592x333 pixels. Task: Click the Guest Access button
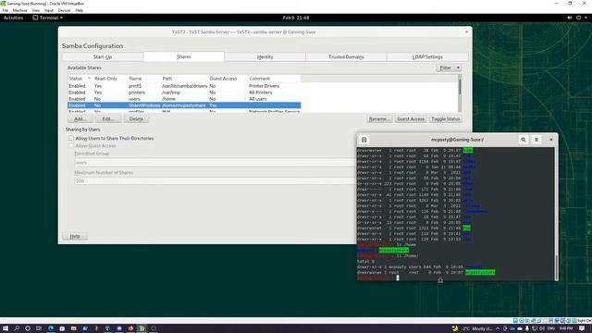411,119
